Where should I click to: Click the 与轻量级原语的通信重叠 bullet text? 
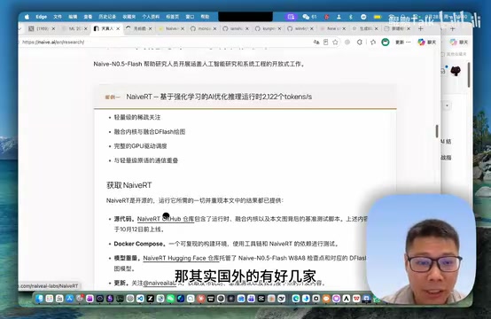click(146, 160)
